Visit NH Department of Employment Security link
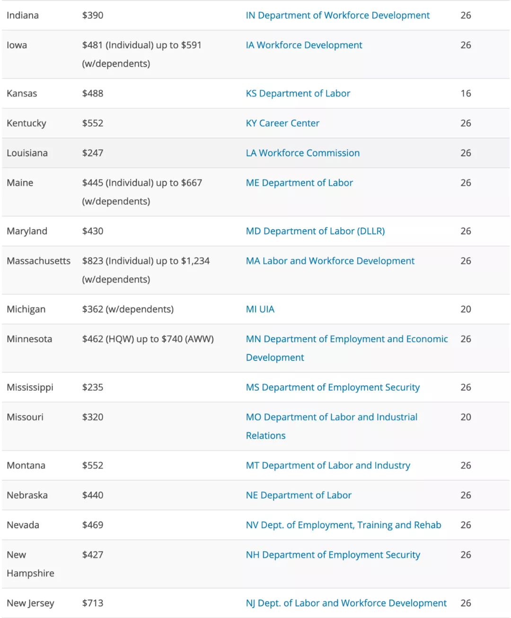 tap(333, 554)
